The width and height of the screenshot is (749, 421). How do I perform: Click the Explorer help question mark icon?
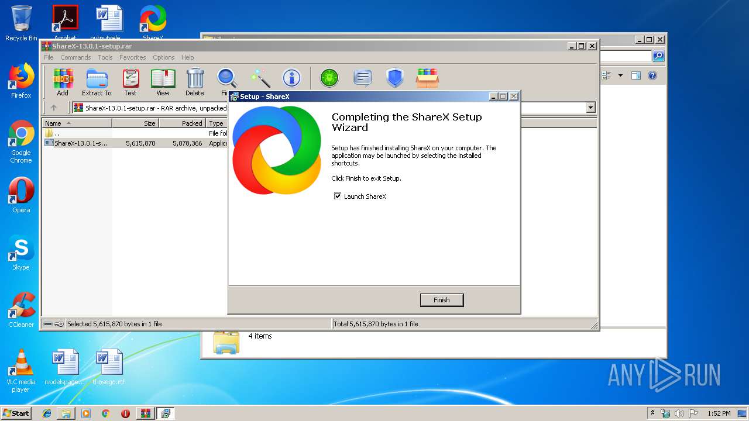(652, 75)
